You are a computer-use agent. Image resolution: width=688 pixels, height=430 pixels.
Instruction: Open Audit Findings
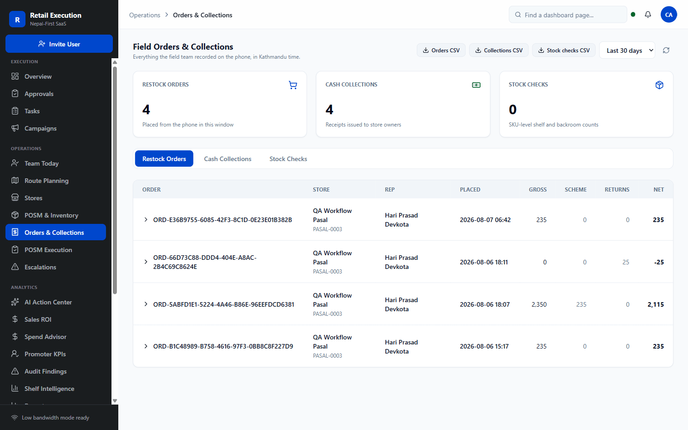point(56,371)
